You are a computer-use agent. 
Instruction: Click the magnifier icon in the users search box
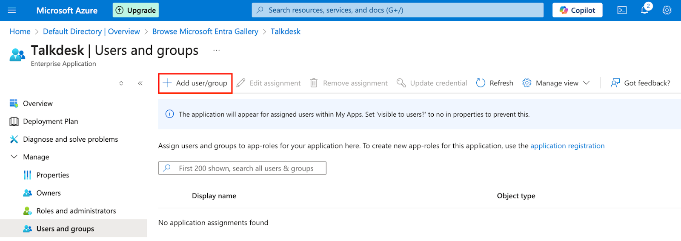point(167,168)
